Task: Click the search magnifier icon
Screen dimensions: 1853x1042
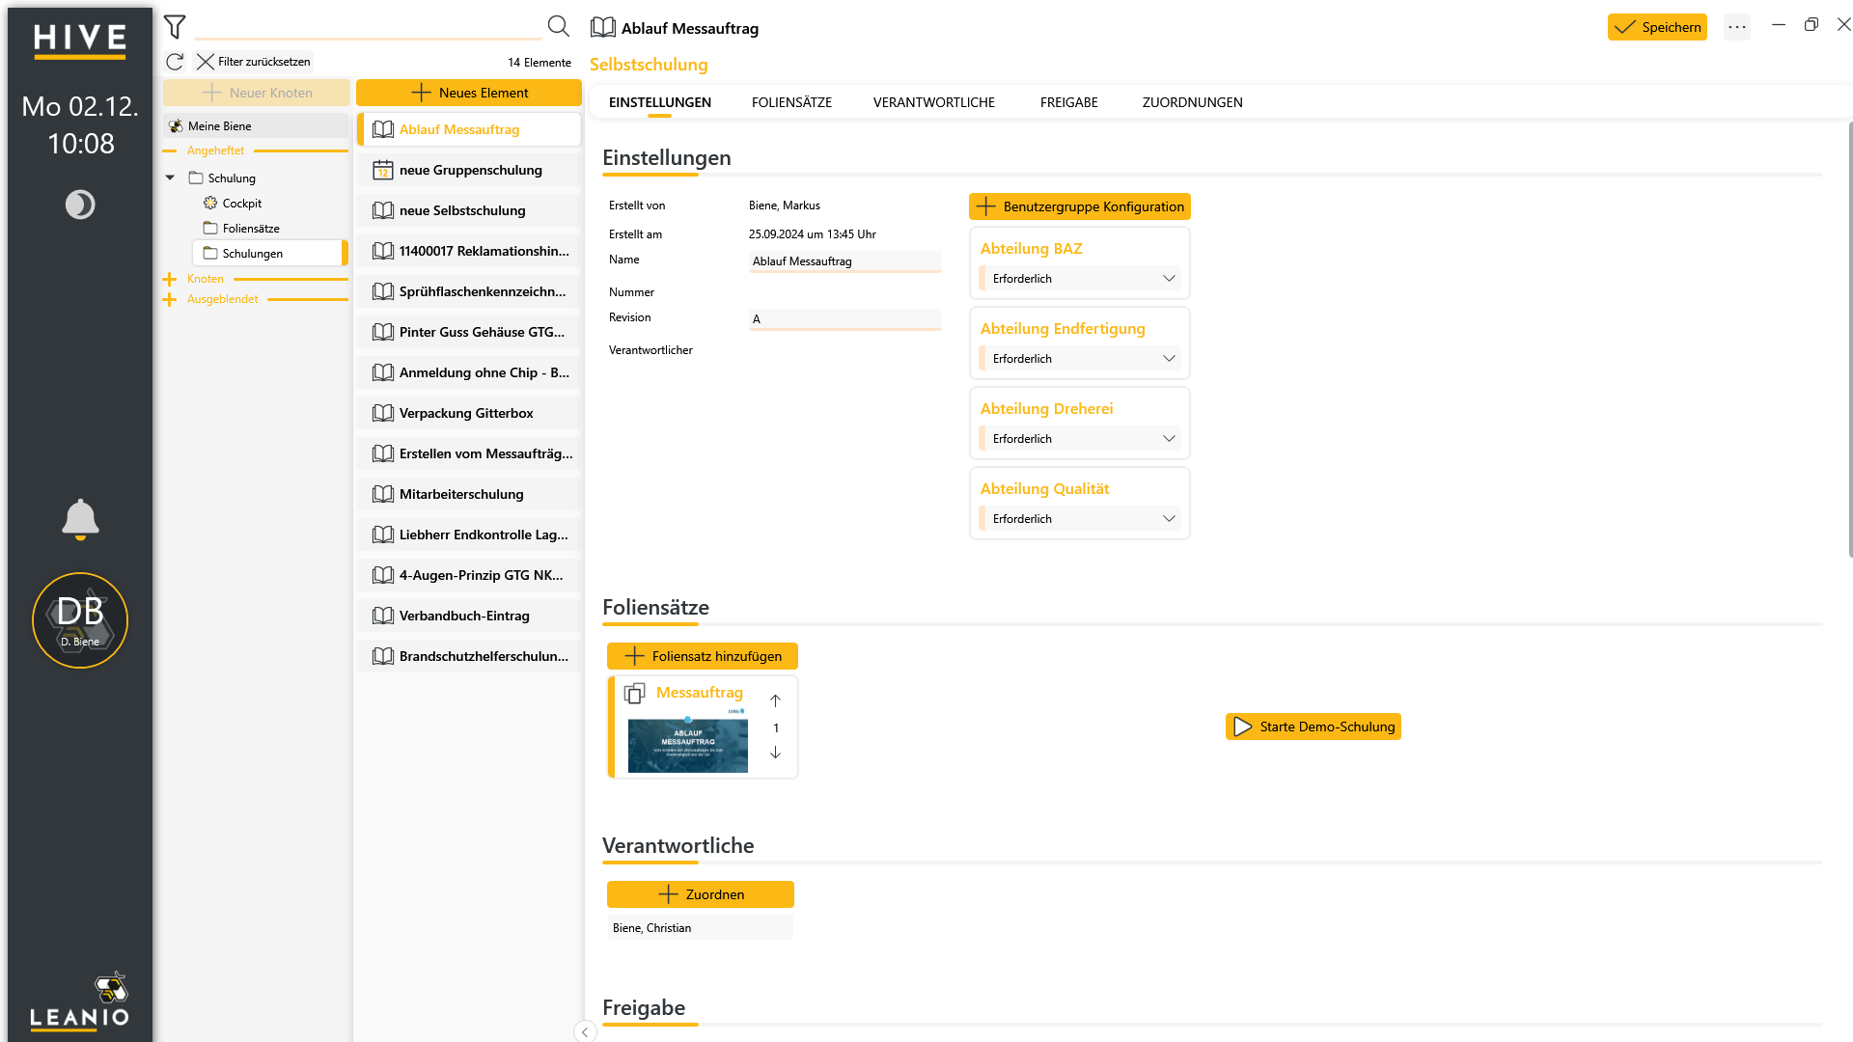Action: 558,26
